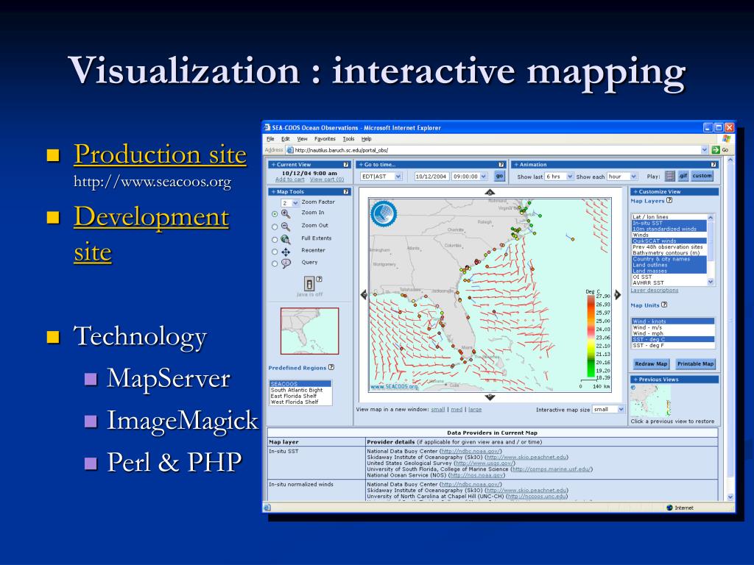754x565 pixels.
Task: Open the Production site link on slide
Action: [x=160, y=154]
